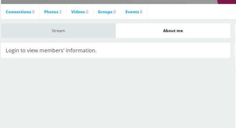This screenshot has width=236, height=128.
Task: Open the Events link
Action: (x=134, y=12)
